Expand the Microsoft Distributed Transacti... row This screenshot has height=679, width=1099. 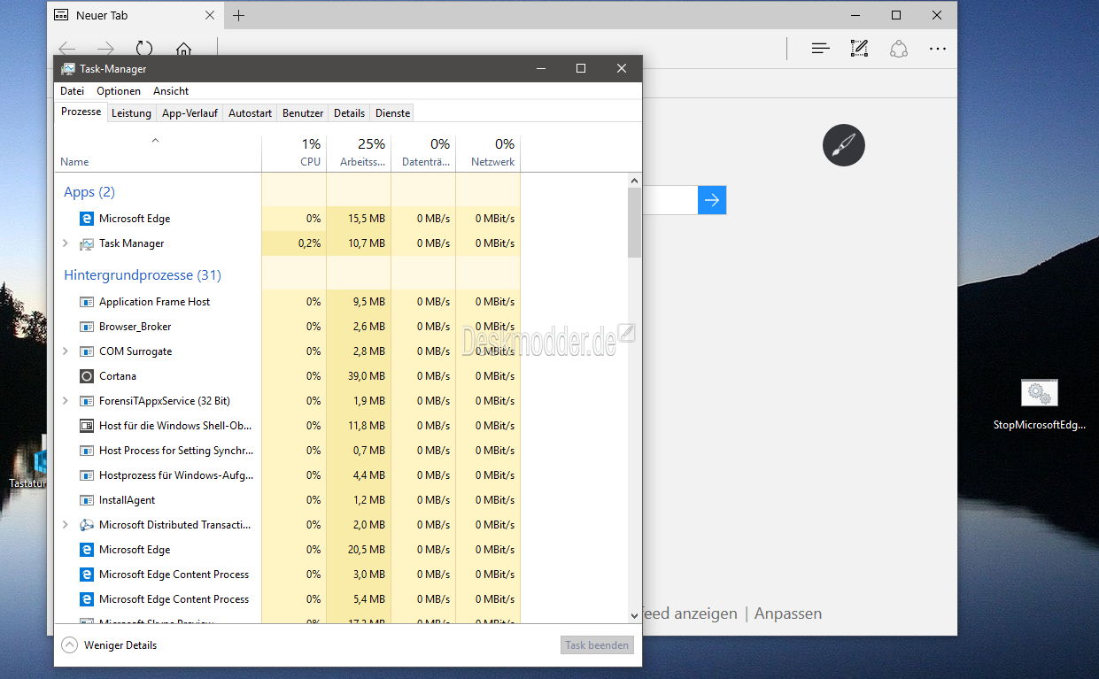(x=65, y=525)
